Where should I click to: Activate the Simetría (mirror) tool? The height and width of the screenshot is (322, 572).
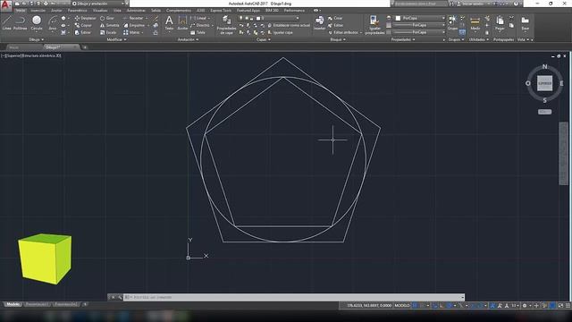(109, 25)
